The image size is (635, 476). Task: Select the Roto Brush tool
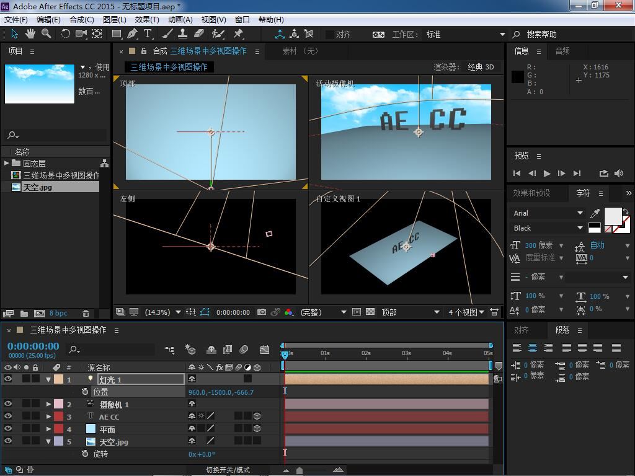pyautogui.click(x=218, y=34)
